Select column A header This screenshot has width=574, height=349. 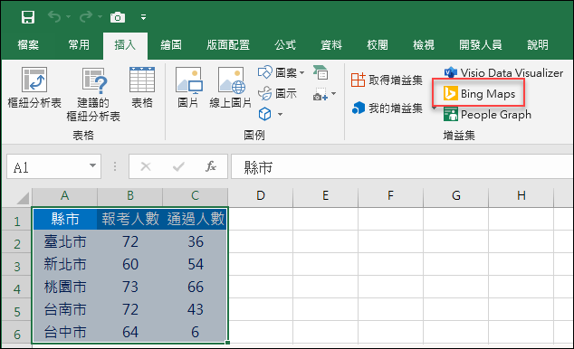[x=65, y=196]
